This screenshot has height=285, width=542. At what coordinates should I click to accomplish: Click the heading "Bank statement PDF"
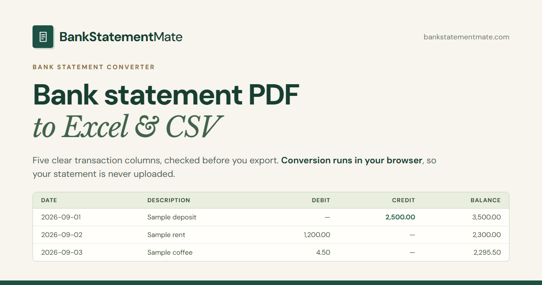[x=166, y=95]
